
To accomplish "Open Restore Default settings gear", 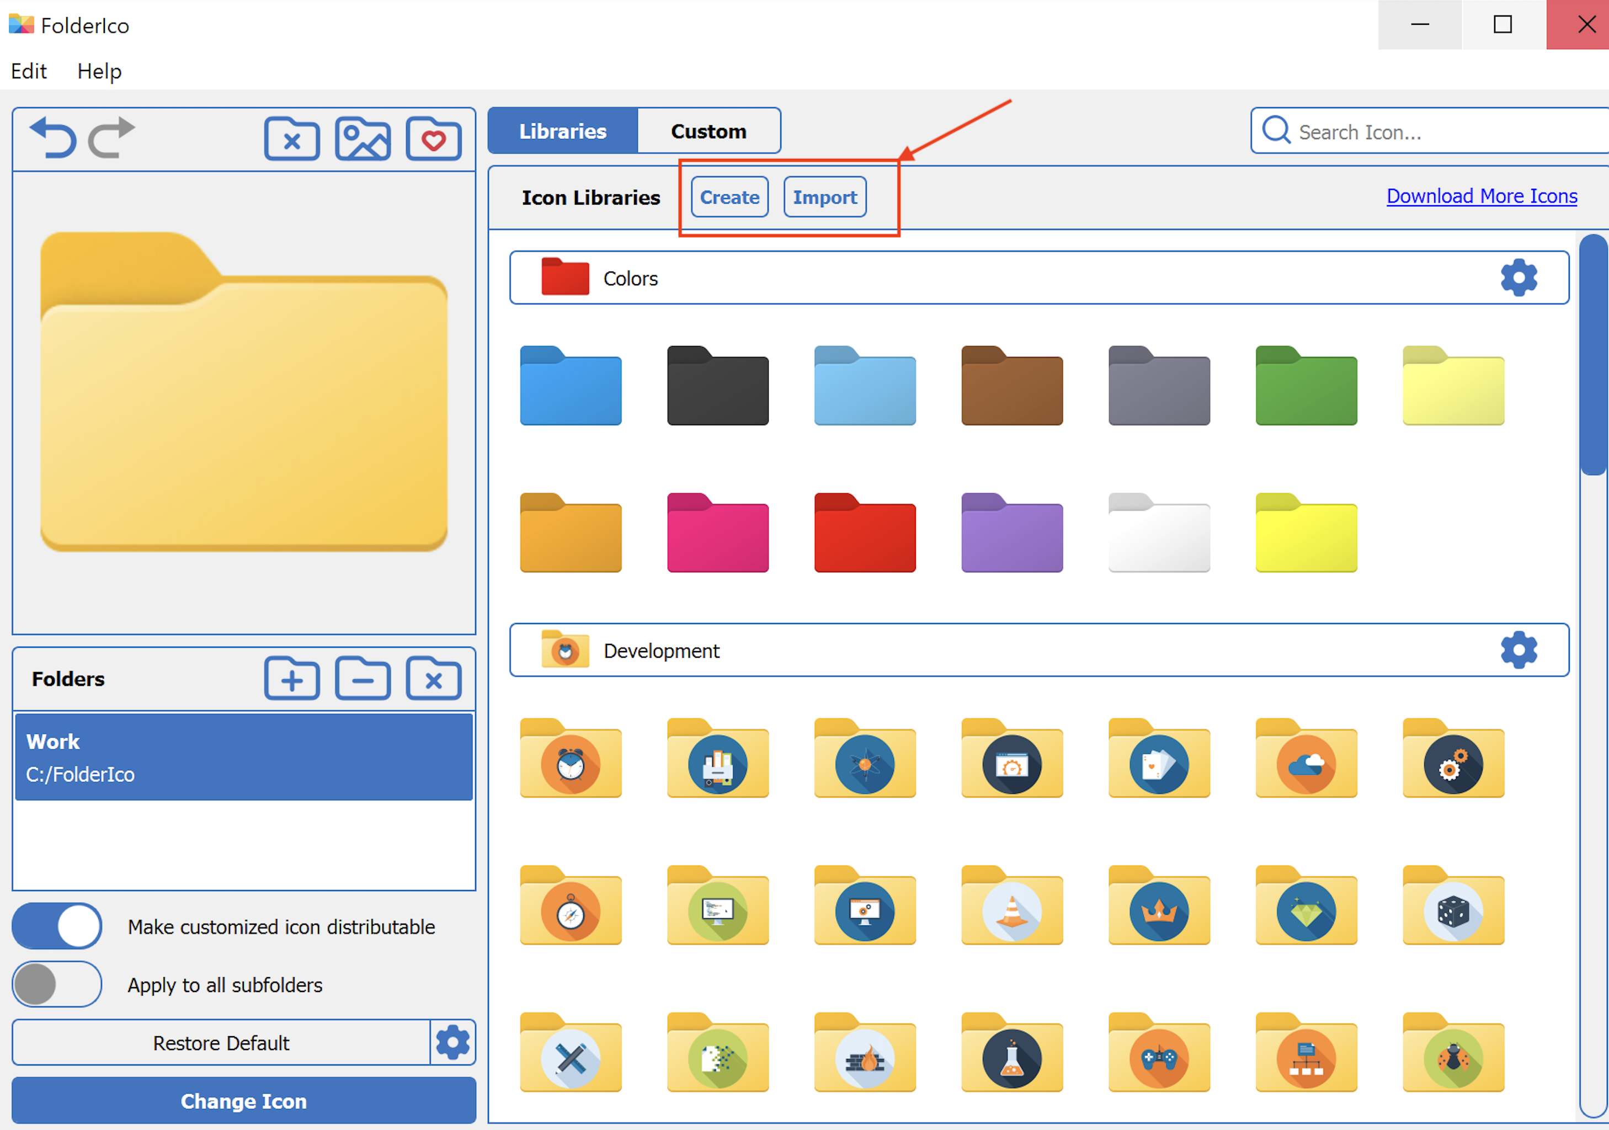I will [452, 1042].
